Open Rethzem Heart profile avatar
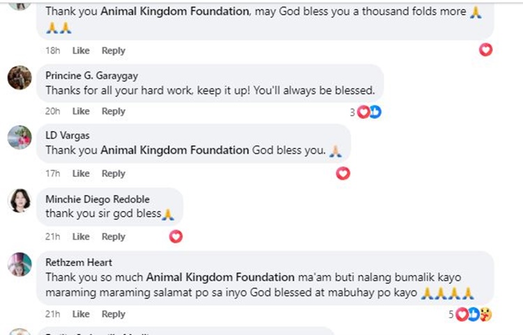 [x=20, y=265]
